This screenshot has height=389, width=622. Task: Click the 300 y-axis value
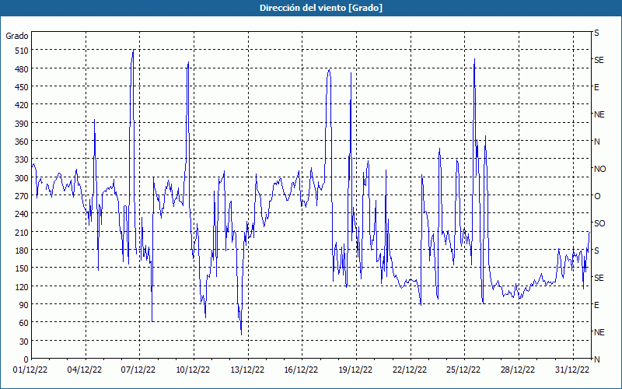(21, 178)
